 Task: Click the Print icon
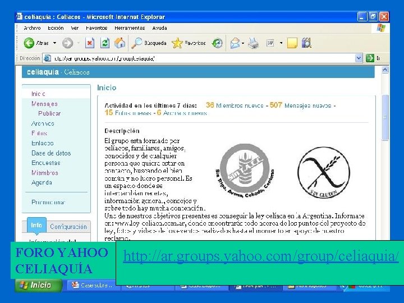(254, 43)
